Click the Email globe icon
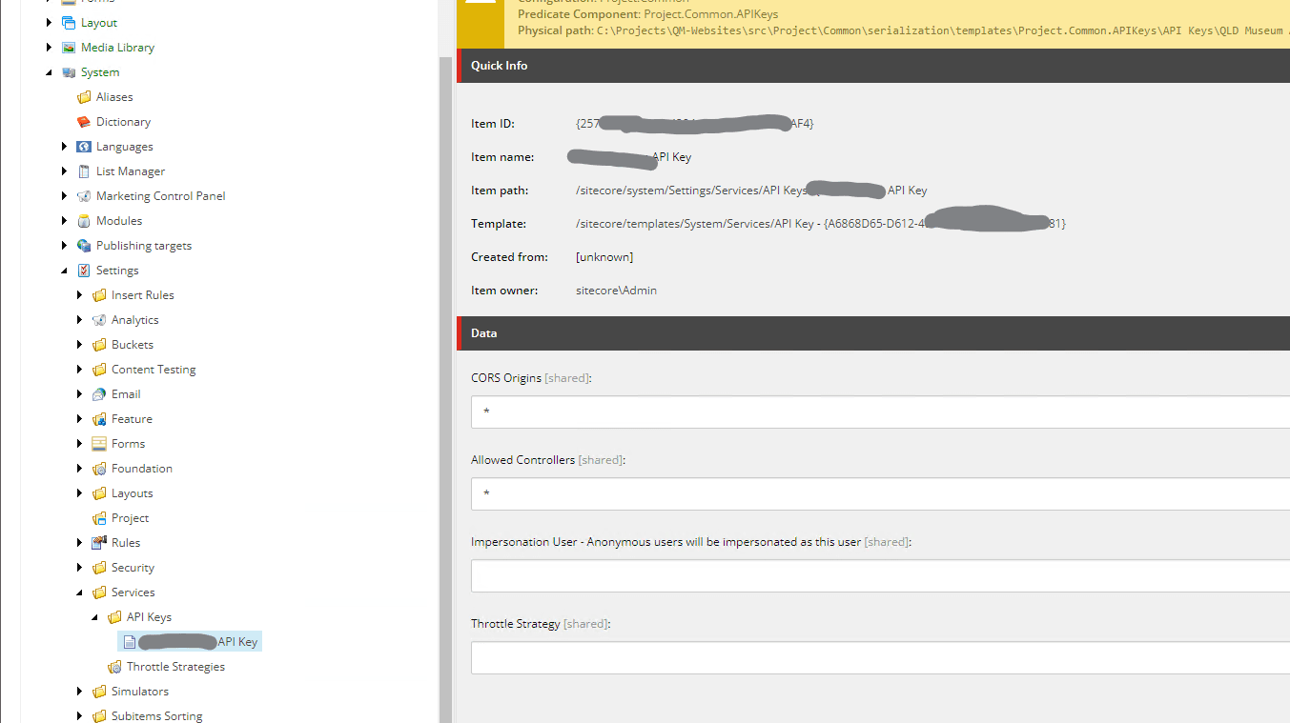This screenshot has width=1290, height=723. pos(99,394)
